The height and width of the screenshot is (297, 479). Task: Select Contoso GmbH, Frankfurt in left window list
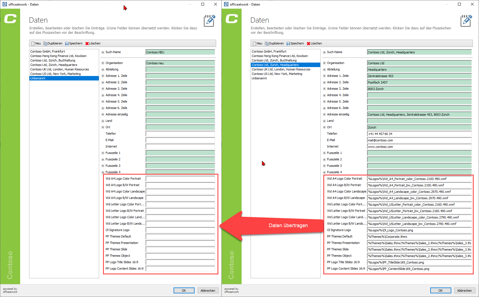(64, 51)
